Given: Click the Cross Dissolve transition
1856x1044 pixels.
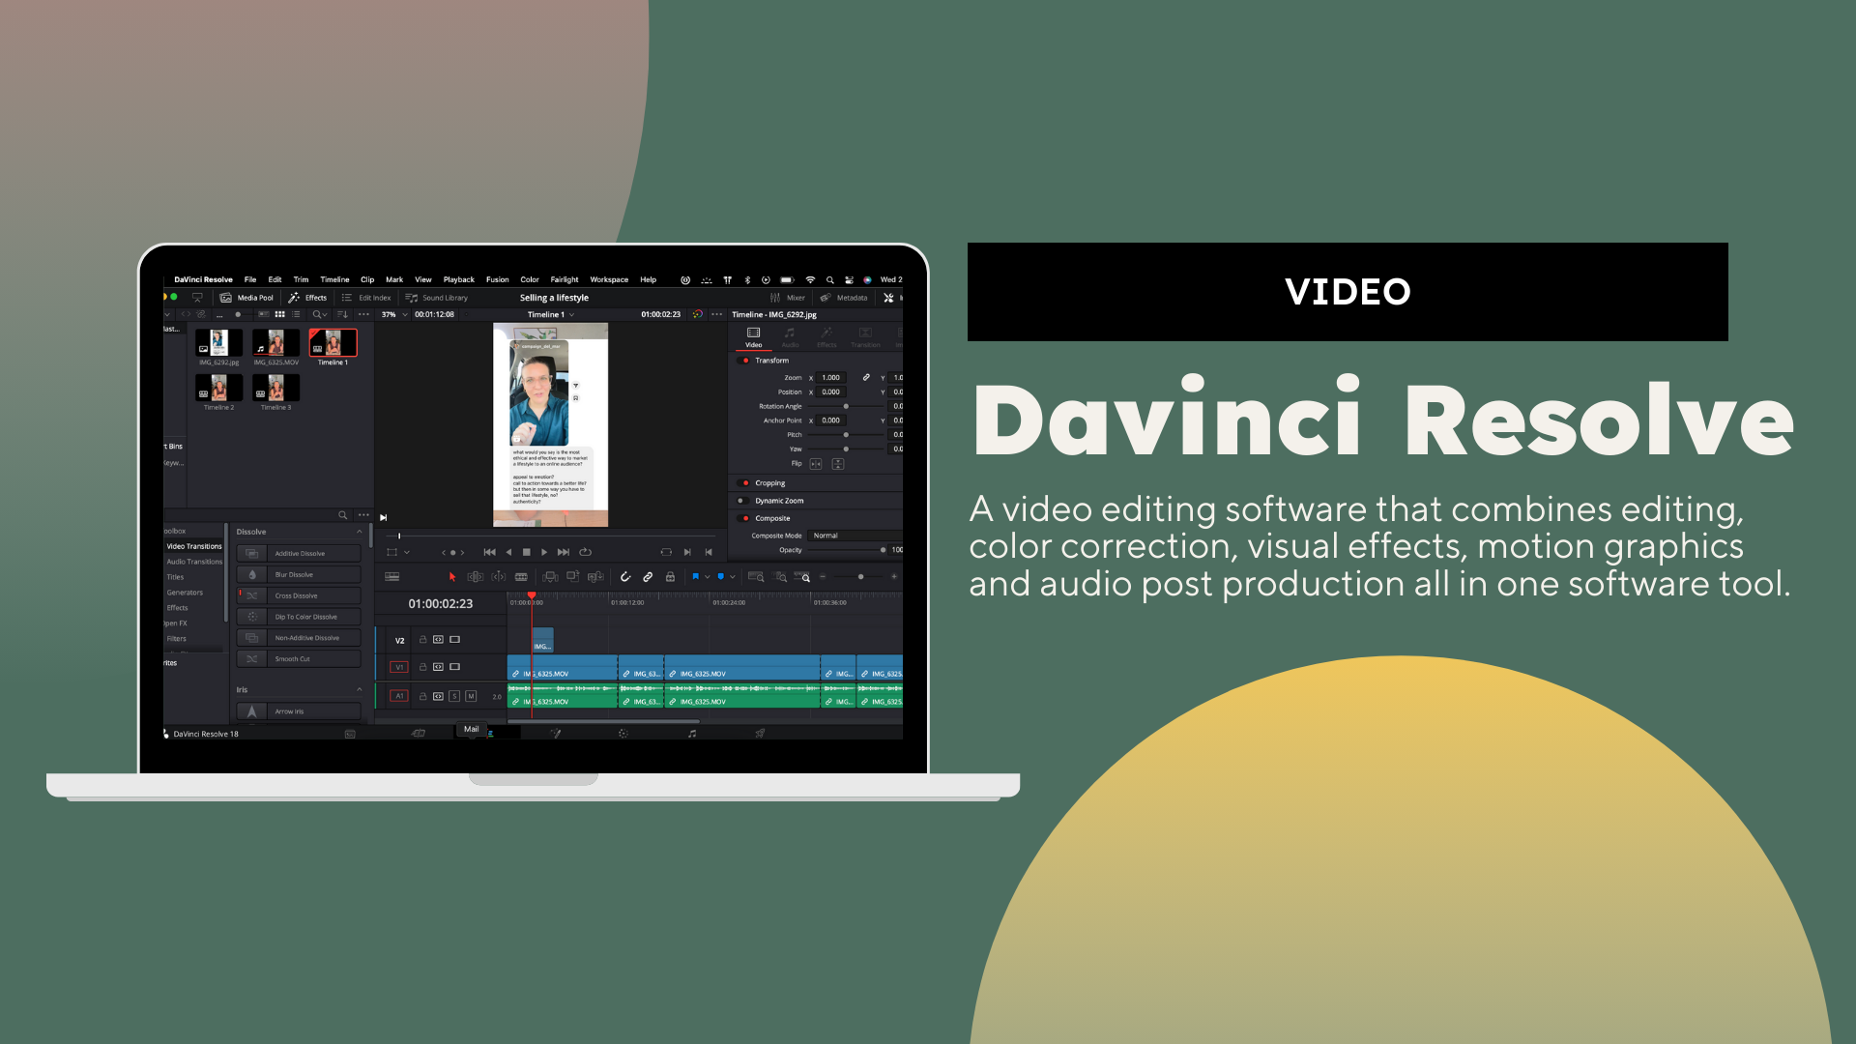Looking at the screenshot, I should (299, 596).
